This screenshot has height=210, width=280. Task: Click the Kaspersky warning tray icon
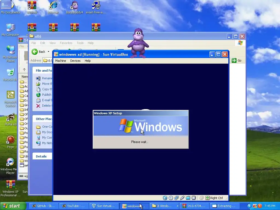click(x=255, y=206)
